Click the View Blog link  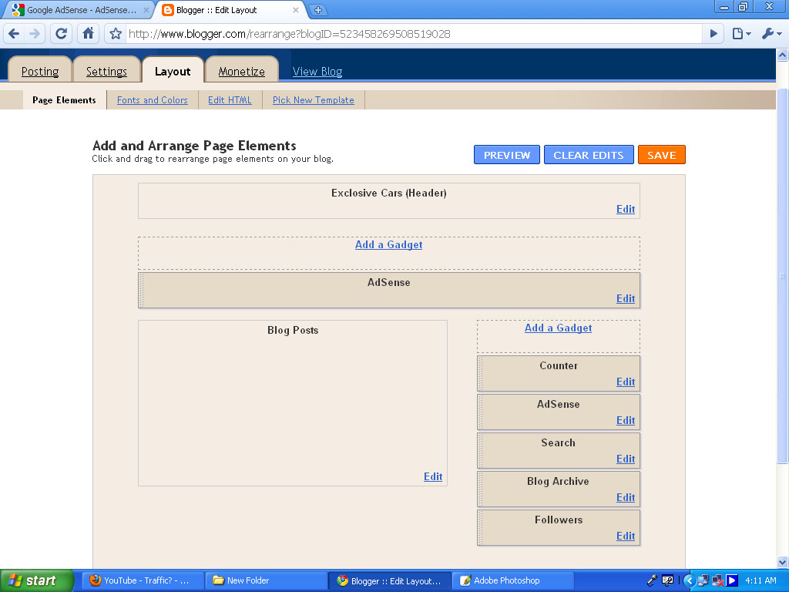point(317,72)
